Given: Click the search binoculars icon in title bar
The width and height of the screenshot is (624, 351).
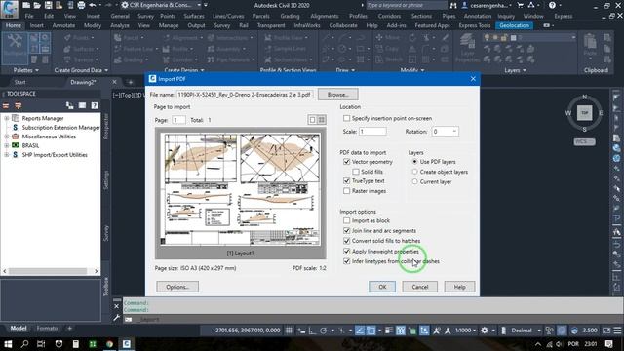Looking at the screenshot, I should (453, 5).
